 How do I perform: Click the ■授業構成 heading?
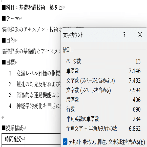(13, 128)
